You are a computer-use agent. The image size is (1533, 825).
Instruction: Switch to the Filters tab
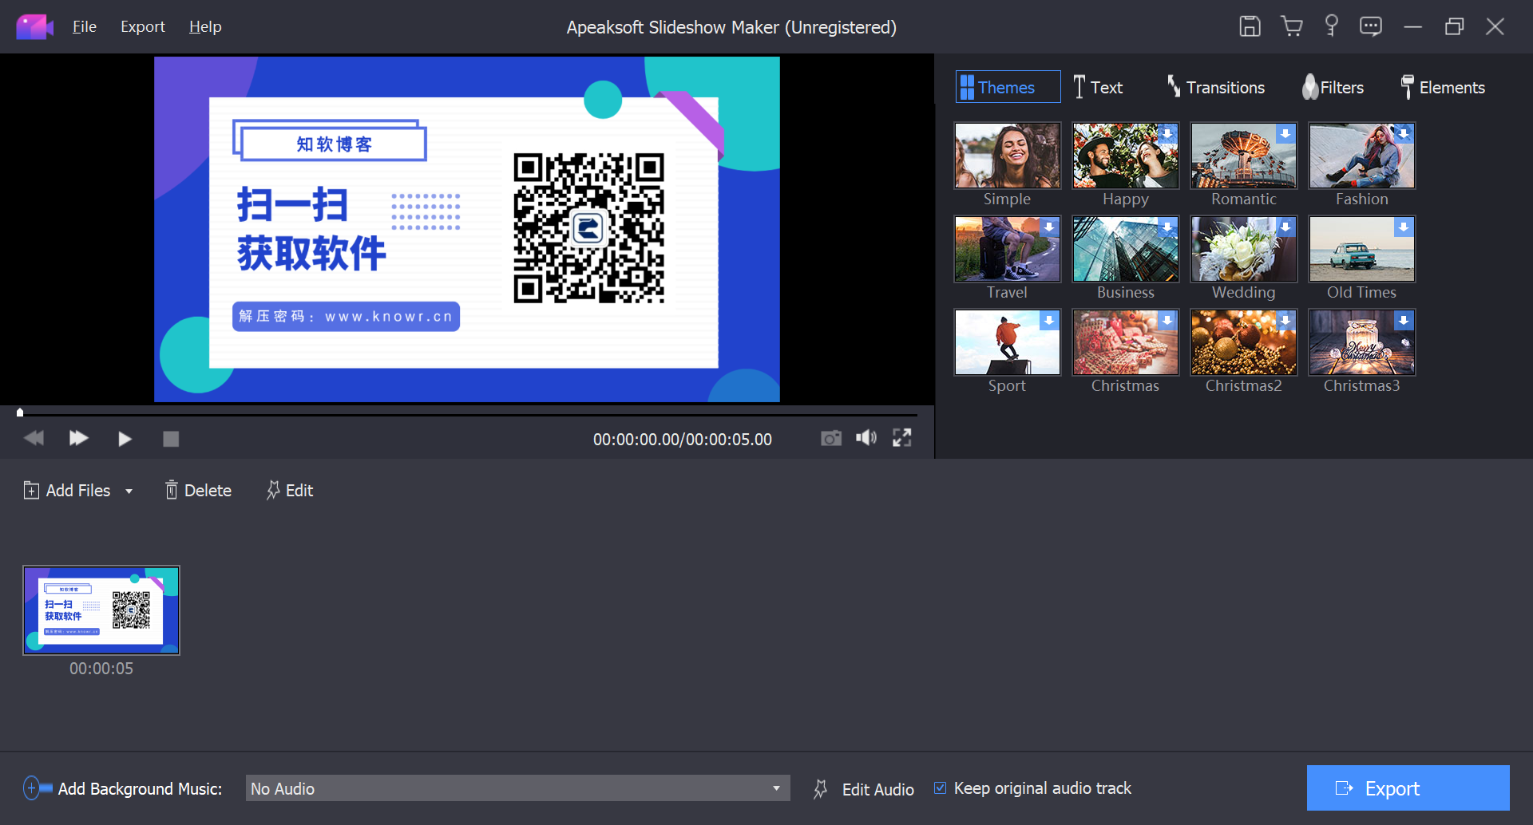[x=1333, y=87]
